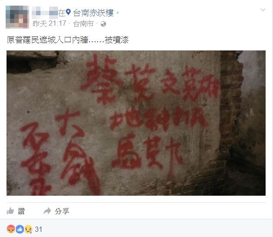Click the 被噴漆 text in the caption
The width and height of the screenshot is (273, 237).
coord(117,40)
